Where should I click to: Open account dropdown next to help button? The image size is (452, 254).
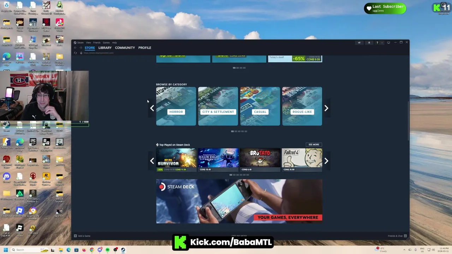tap(382, 43)
